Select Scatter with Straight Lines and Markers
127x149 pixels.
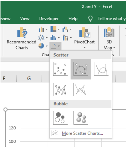(x=60, y=89)
